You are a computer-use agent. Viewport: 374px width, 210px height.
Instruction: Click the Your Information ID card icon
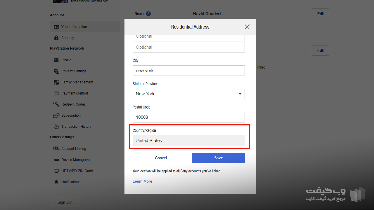click(56, 27)
